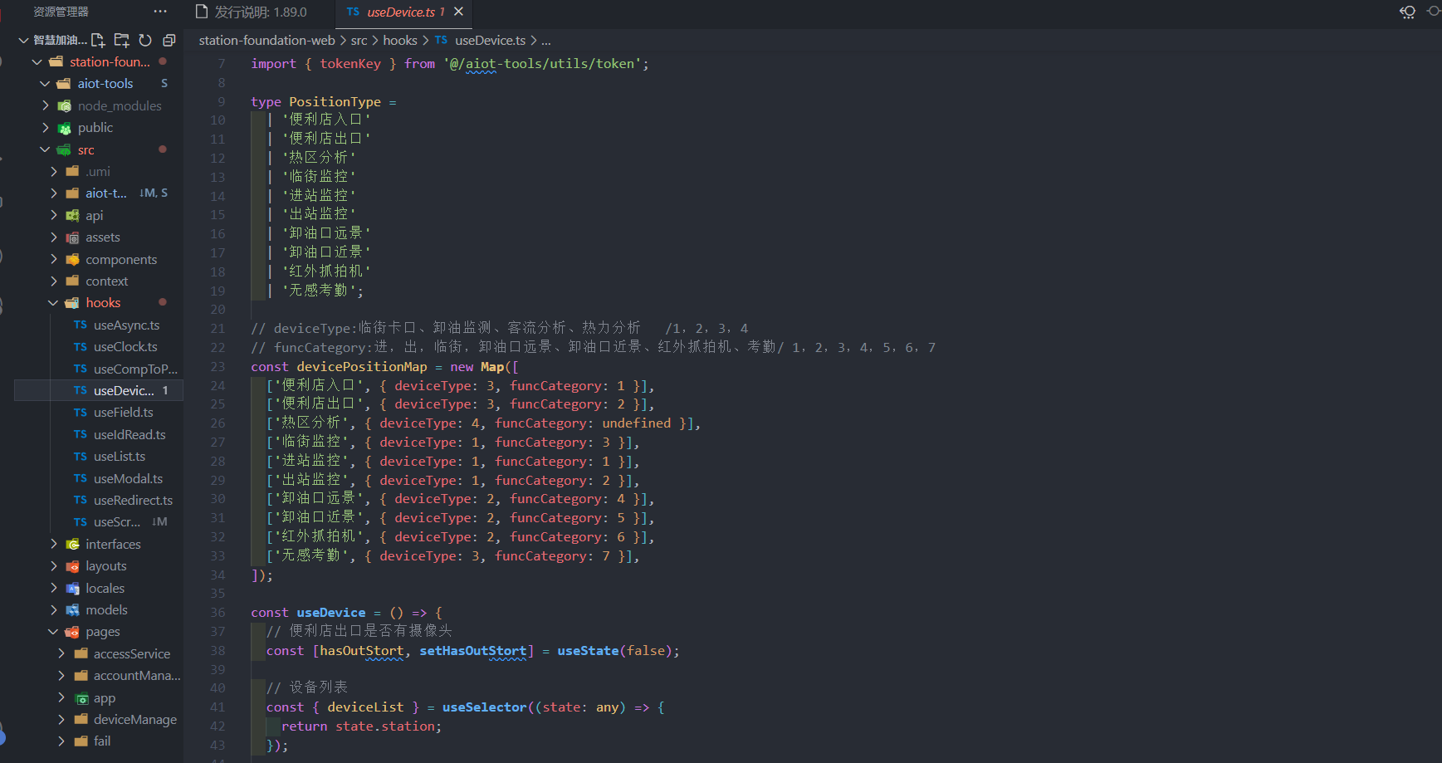Open explorer more actions ellipsis
The width and height of the screenshot is (1442, 763).
tap(160, 12)
